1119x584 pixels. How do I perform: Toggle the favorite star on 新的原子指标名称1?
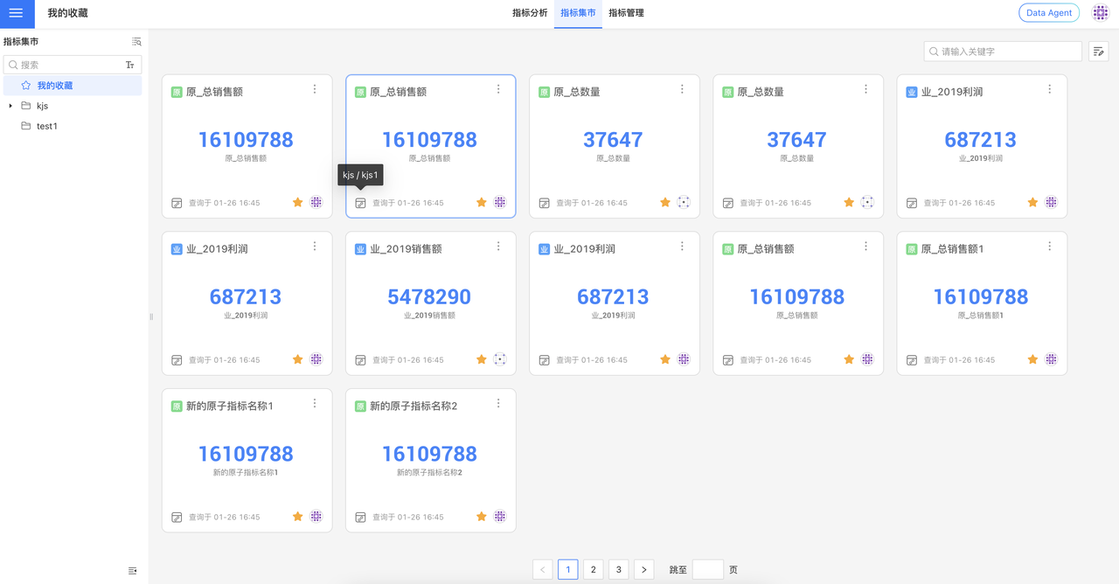coord(297,517)
